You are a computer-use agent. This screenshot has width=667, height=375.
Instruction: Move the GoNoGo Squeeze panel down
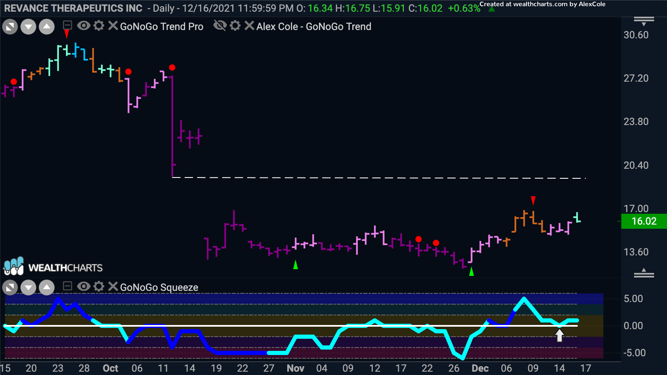(x=28, y=287)
